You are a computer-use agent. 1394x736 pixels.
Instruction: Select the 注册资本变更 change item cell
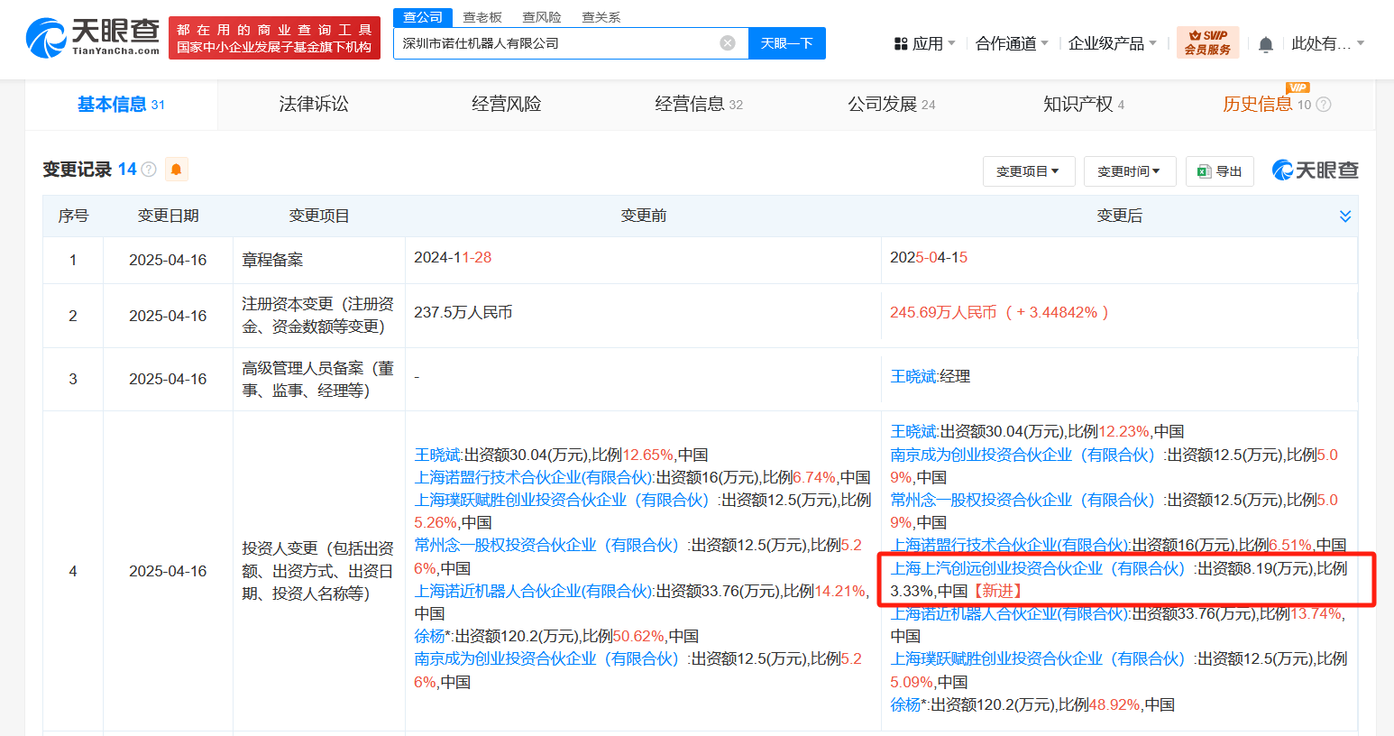click(318, 316)
